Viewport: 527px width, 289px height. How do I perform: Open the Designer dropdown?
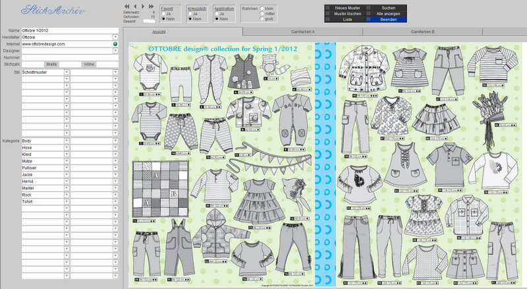pyautogui.click(x=116, y=51)
